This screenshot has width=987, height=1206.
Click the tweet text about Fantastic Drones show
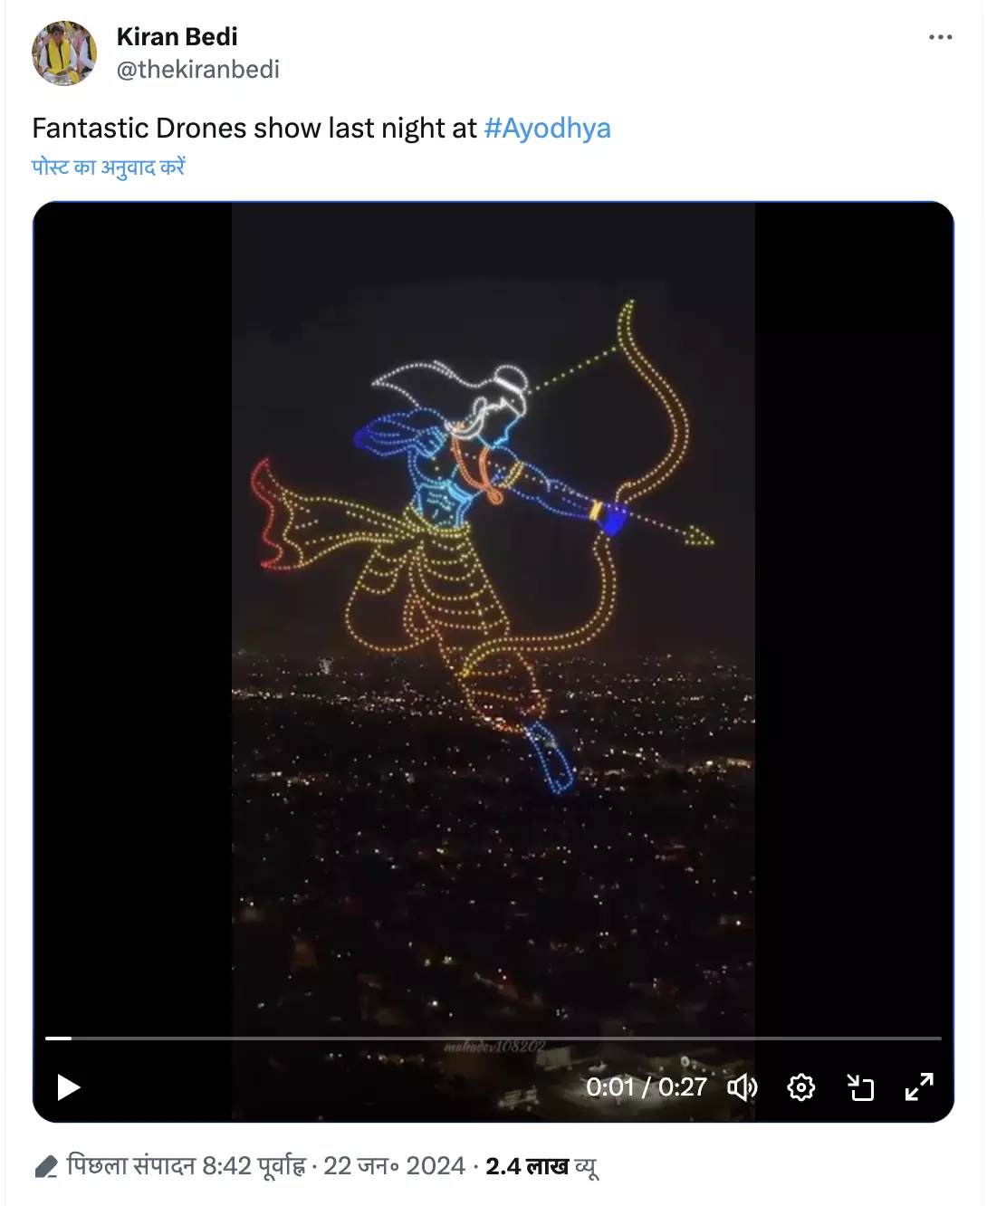pos(254,129)
